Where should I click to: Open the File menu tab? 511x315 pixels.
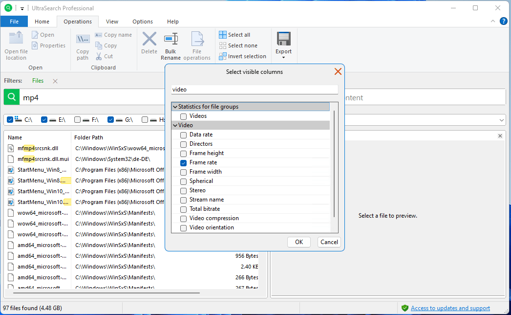[x=14, y=22]
